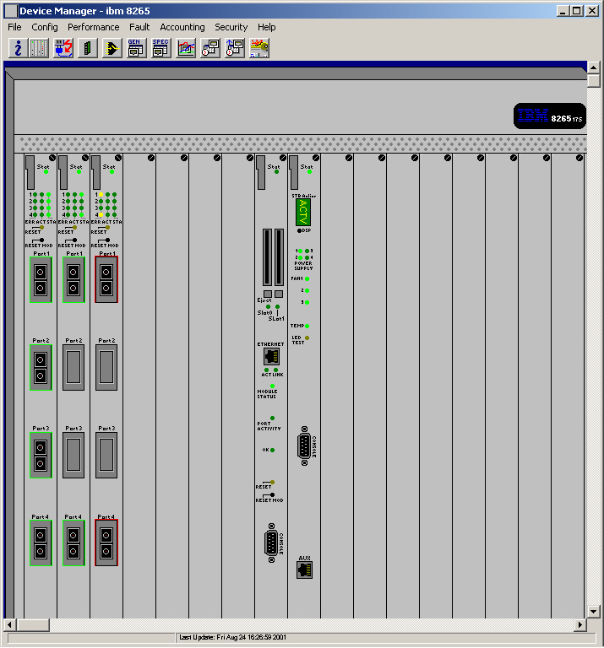Click the plug connector toolbar icon
This screenshot has height=648, width=604.
pyautogui.click(x=63, y=48)
